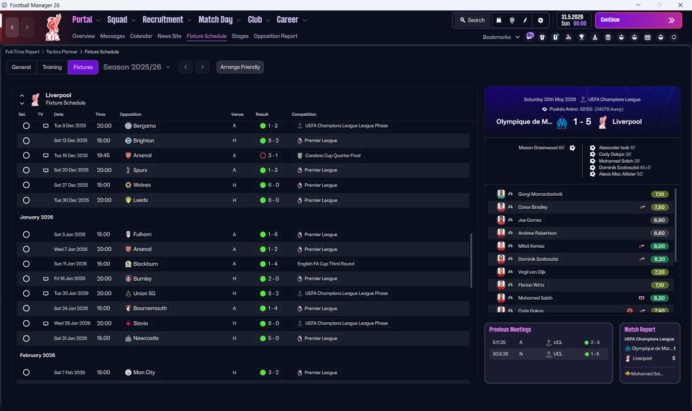The image size is (692, 411).
Task: Click TV icon for Bergamo fixture
Action: pyautogui.click(x=46, y=126)
